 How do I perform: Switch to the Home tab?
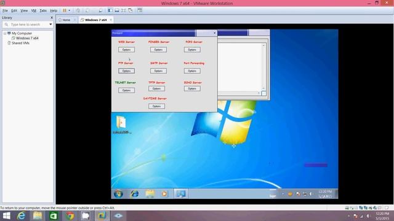[x=66, y=20]
